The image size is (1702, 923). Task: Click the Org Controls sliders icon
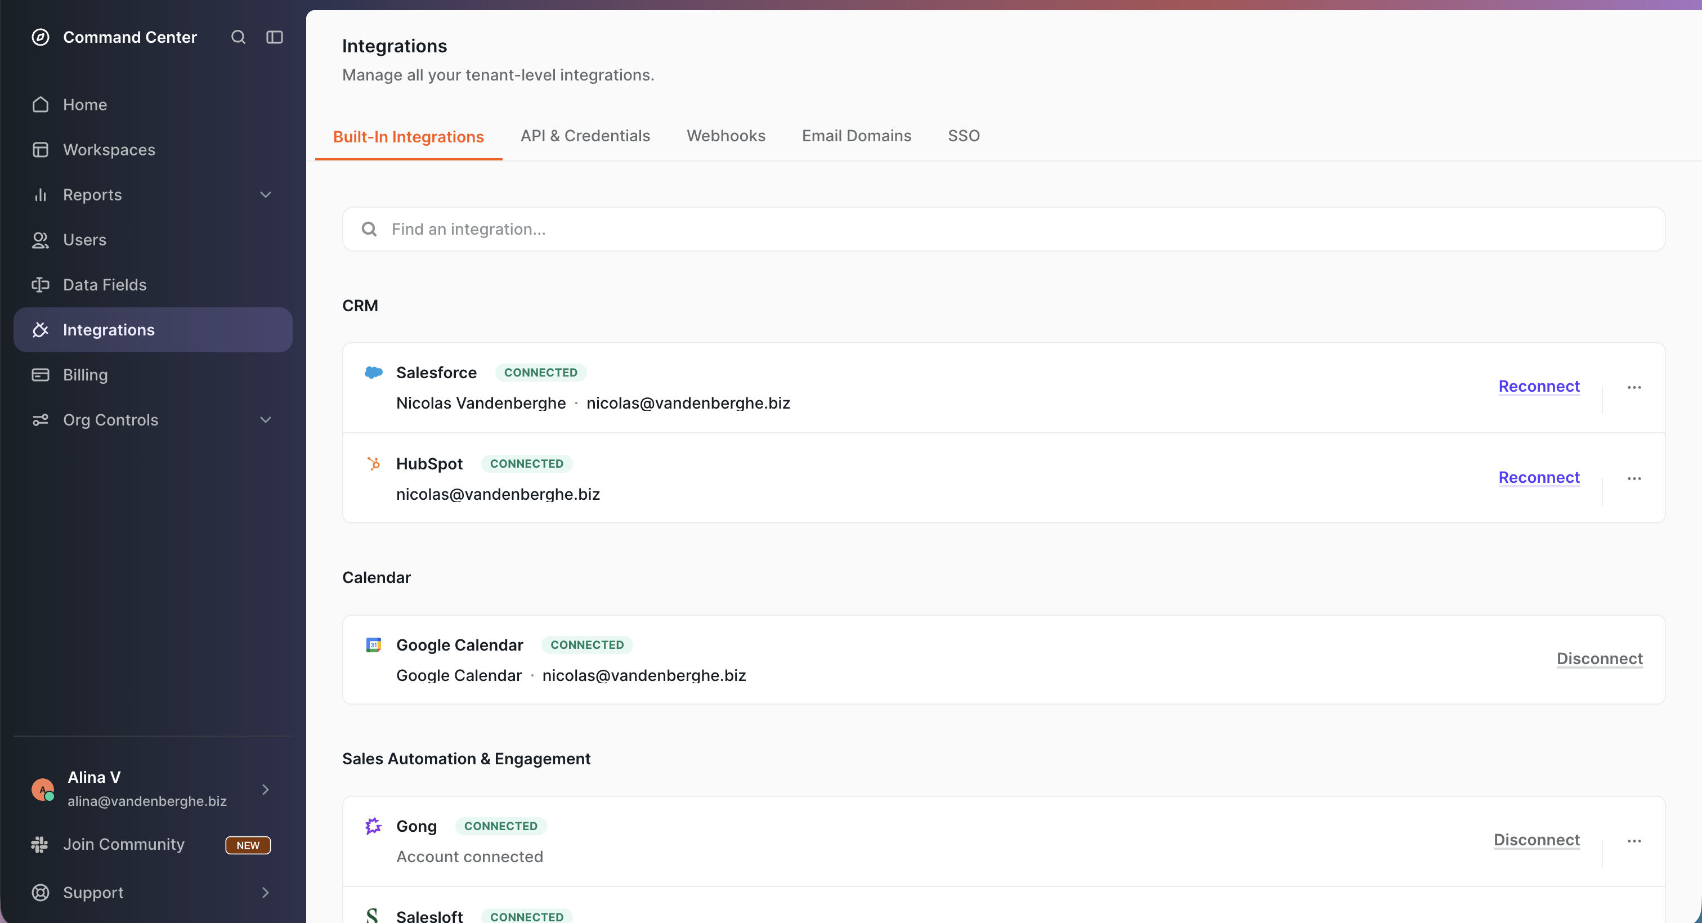coord(41,419)
